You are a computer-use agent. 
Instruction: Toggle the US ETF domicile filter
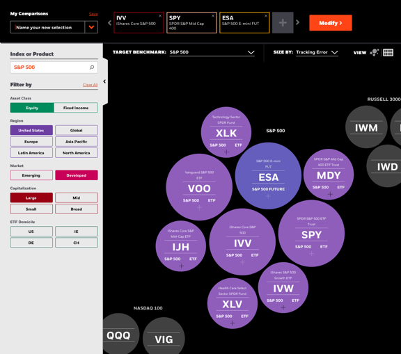31,232
